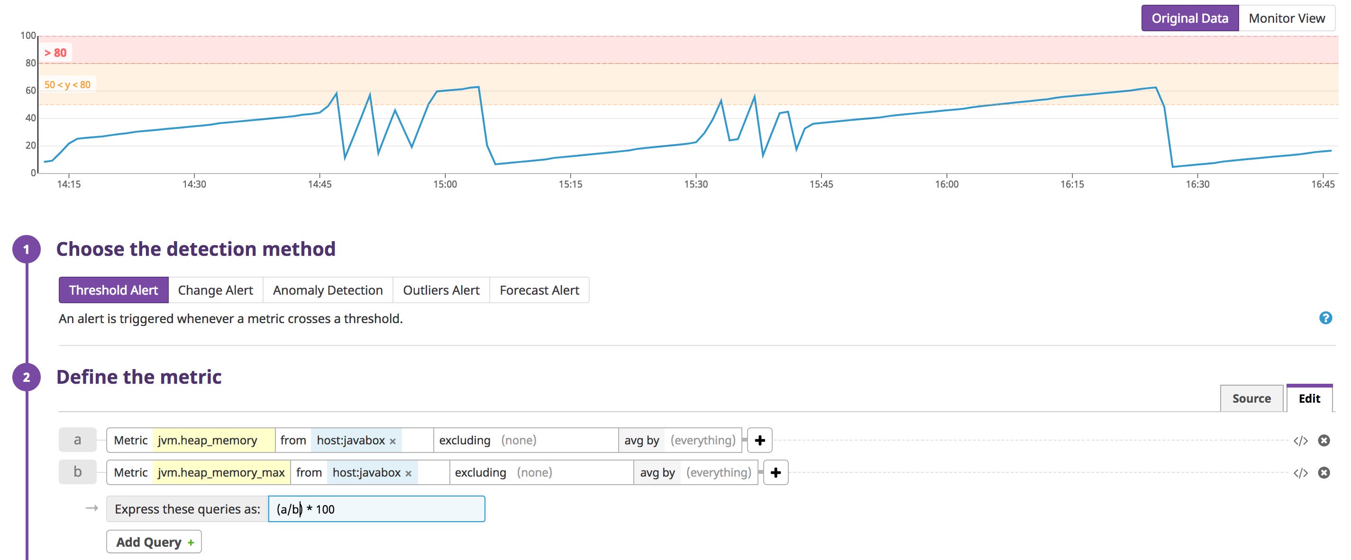
Task: Remove host:javabox tag from query a
Action: 393,441
